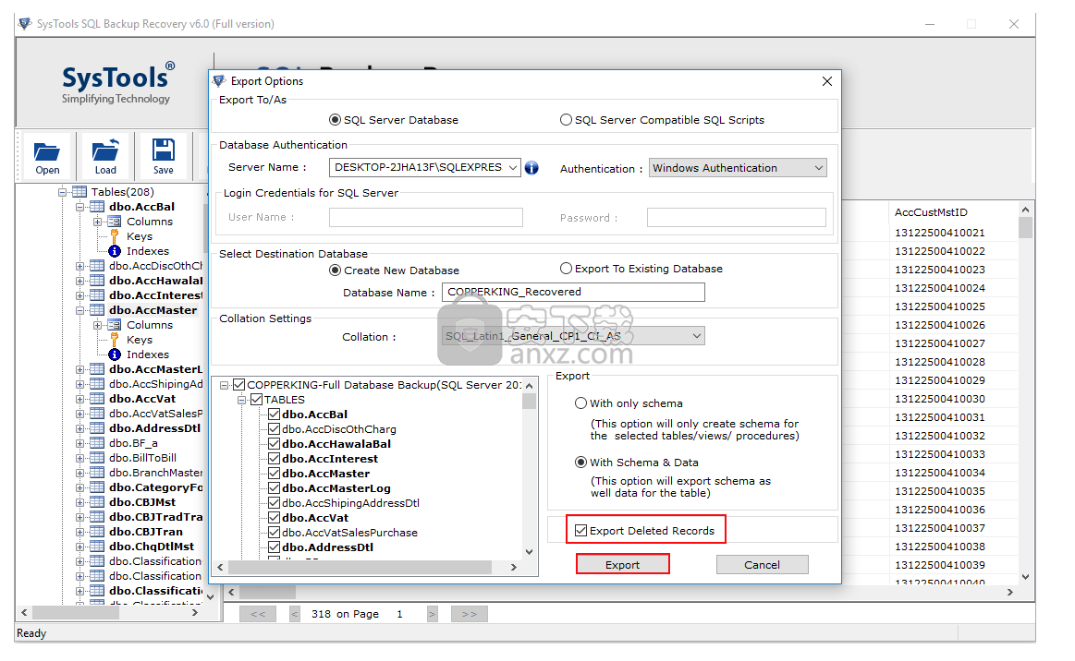Expand dbo.AccVat node in left tree
1075x661 pixels.
(x=79, y=400)
